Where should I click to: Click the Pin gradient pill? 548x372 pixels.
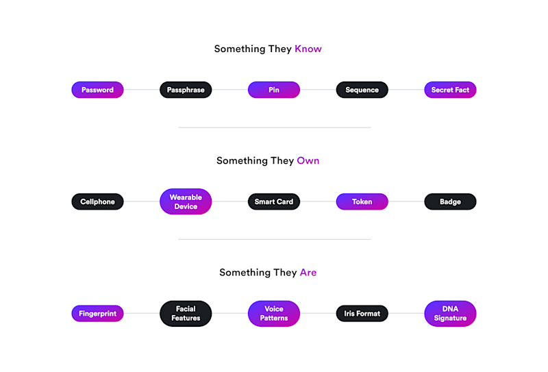point(274,90)
